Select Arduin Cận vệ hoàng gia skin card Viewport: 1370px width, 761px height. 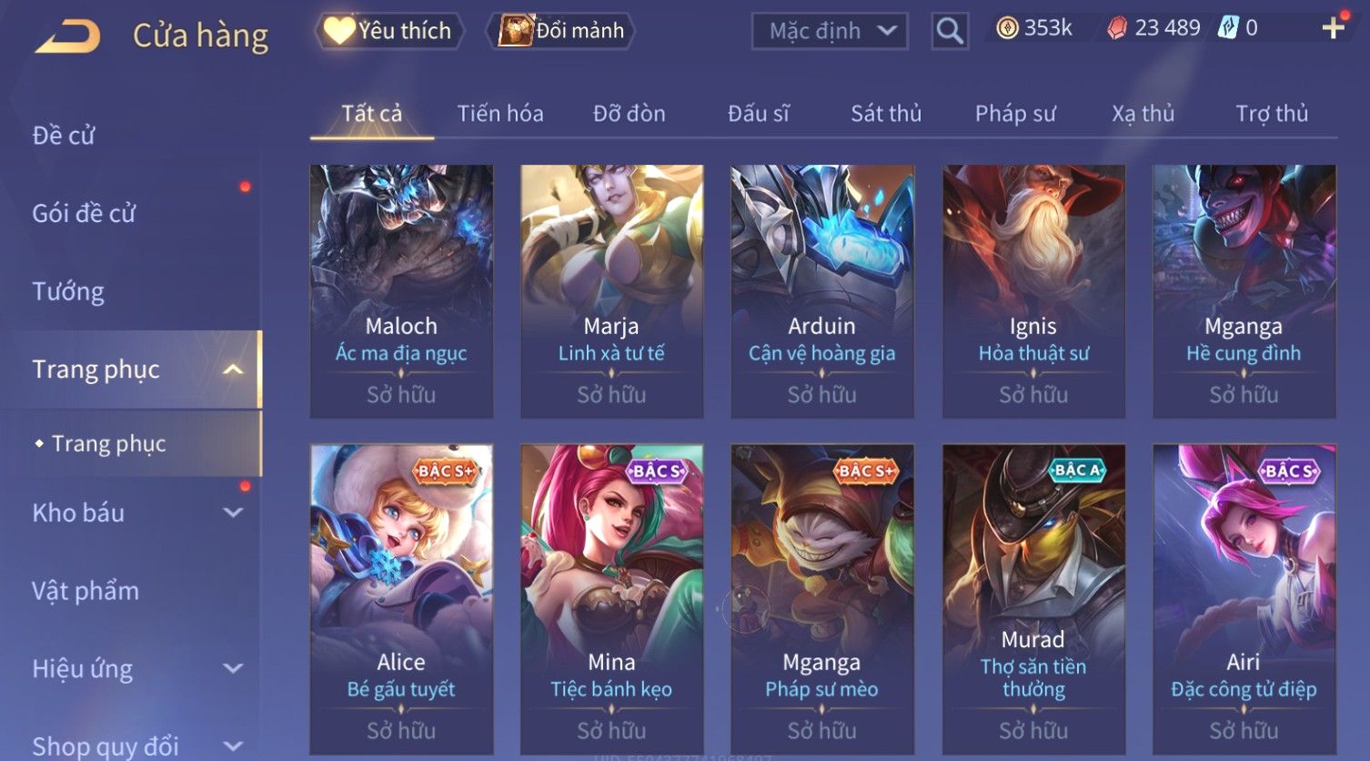[x=822, y=291]
